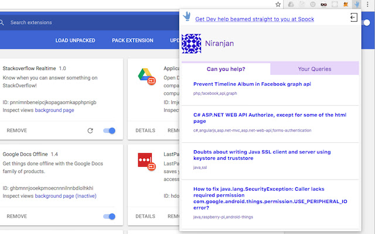Toggle the developer mode switch
Image resolution: width=375 pixels, height=234 pixels.
click(x=366, y=23)
